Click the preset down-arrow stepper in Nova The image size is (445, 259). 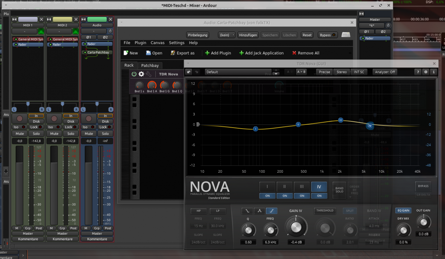pyautogui.click(x=276, y=74)
